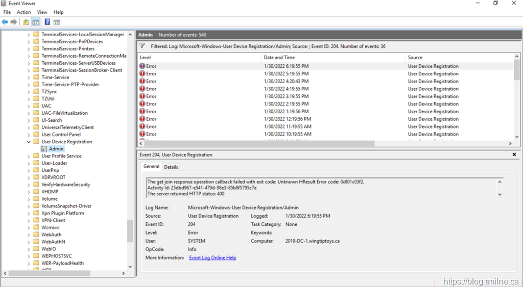The image size is (523, 287).
Task: Open the View menu
Action: coord(42,12)
